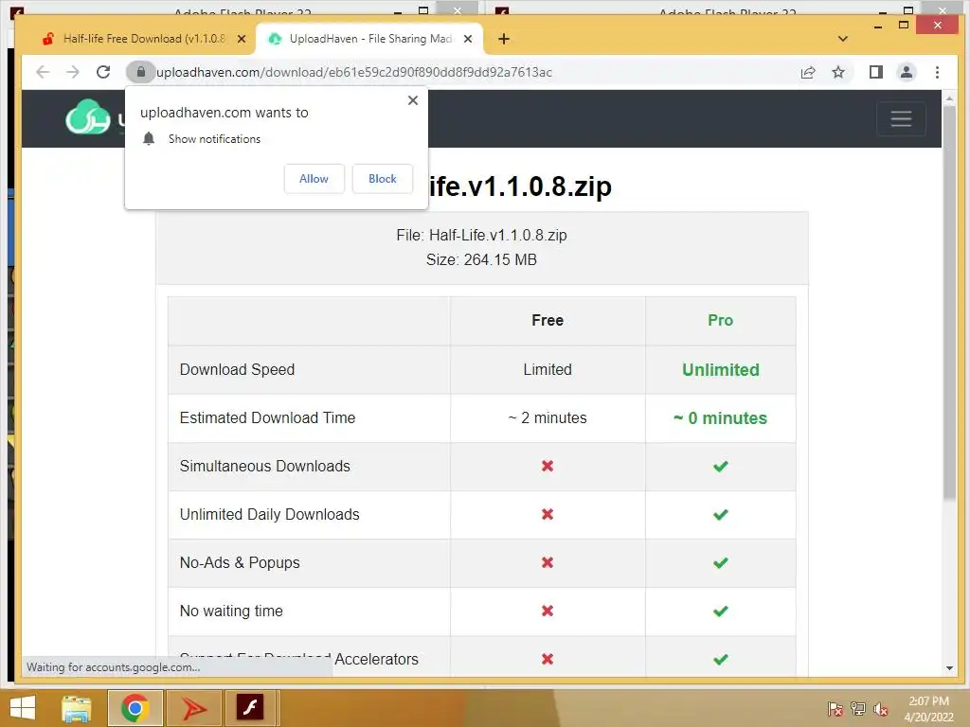Click the network tray icon
Screen dimensions: 970x727
pos(858,709)
